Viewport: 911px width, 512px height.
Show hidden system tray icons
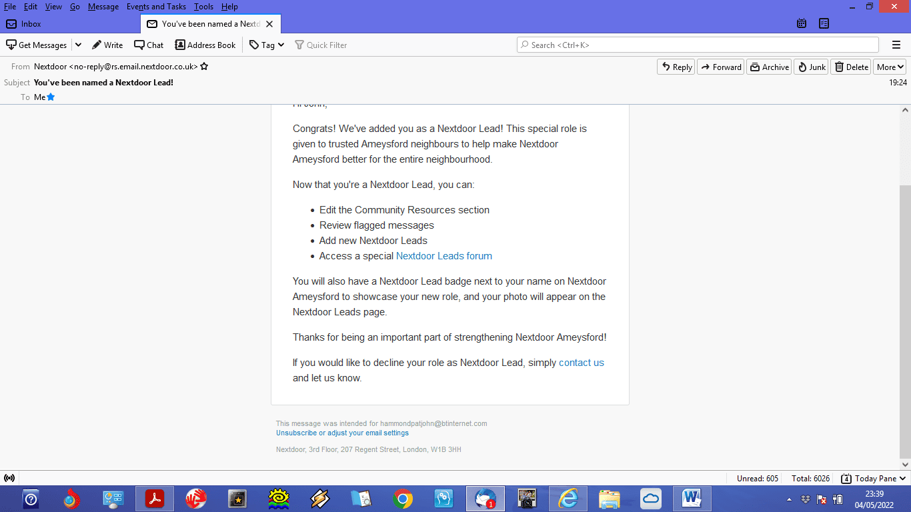click(790, 499)
